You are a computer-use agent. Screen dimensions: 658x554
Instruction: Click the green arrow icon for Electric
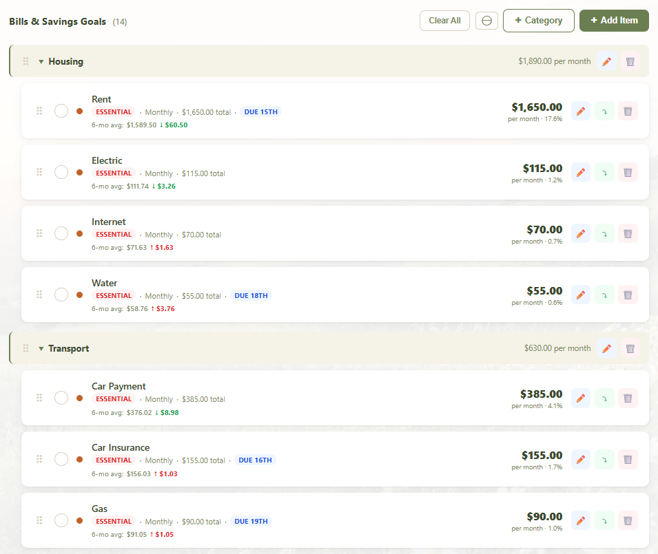pyautogui.click(x=604, y=172)
